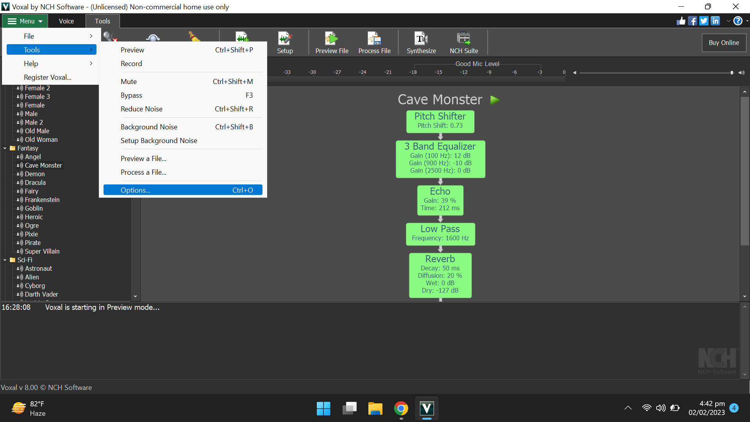Expand the Sci-Fi voice category

point(5,260)
